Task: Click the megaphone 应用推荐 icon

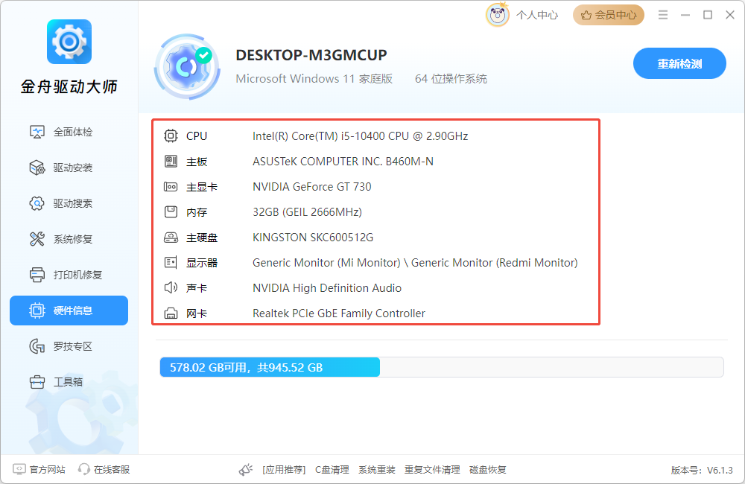Action: [x=246, y=470]
